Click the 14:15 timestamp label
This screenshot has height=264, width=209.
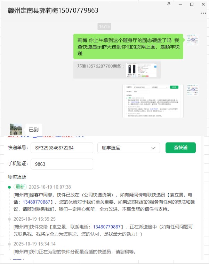tap(104, 27)
